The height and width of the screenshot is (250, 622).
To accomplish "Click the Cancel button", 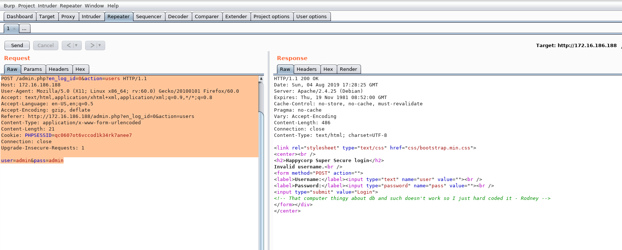I will pos(46,45).
